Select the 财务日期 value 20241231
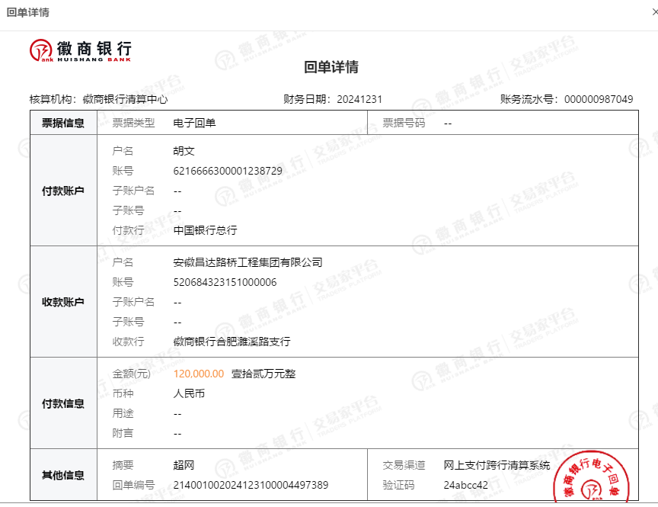 coord(359,99)
